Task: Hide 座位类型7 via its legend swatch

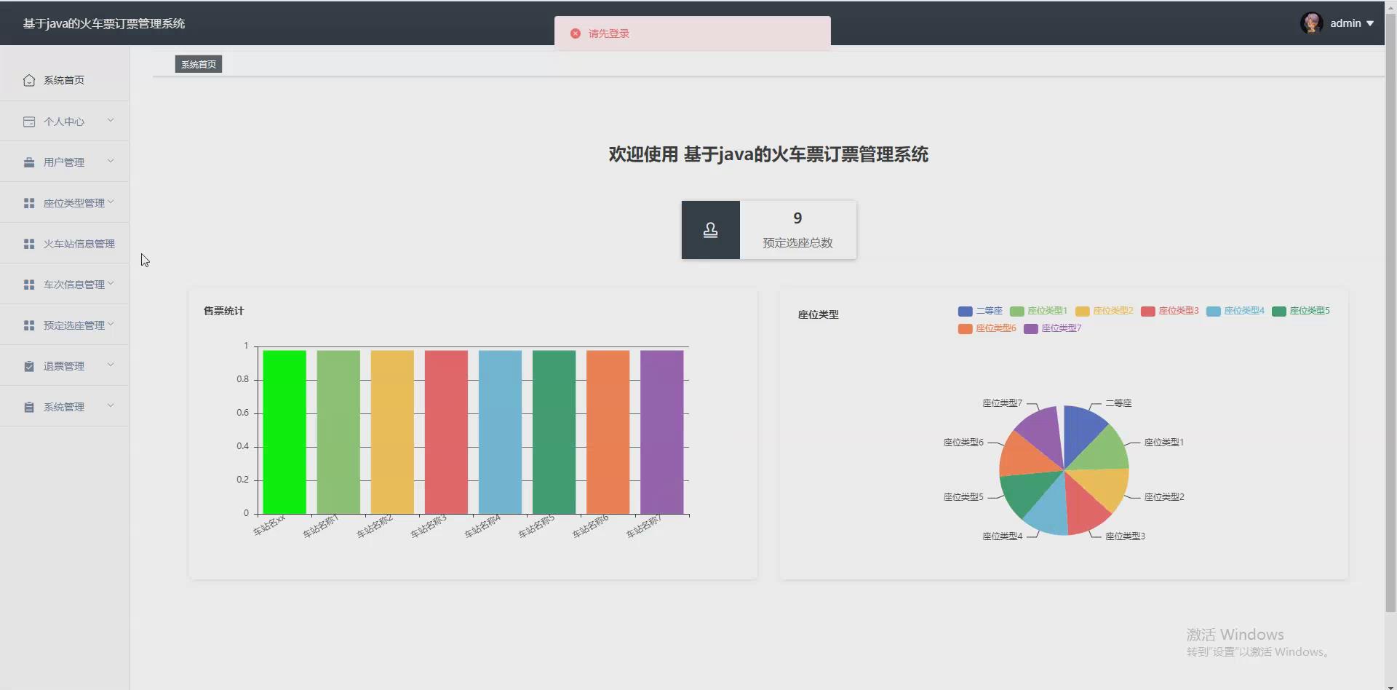Action: tap(1030, 328)
